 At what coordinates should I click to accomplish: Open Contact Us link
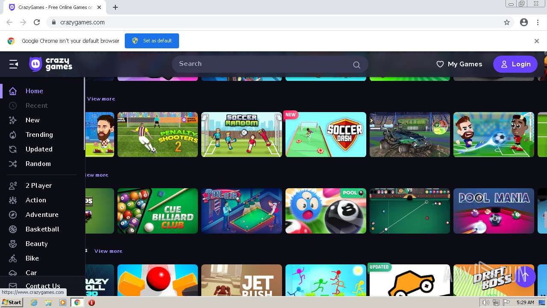point(43,286)
